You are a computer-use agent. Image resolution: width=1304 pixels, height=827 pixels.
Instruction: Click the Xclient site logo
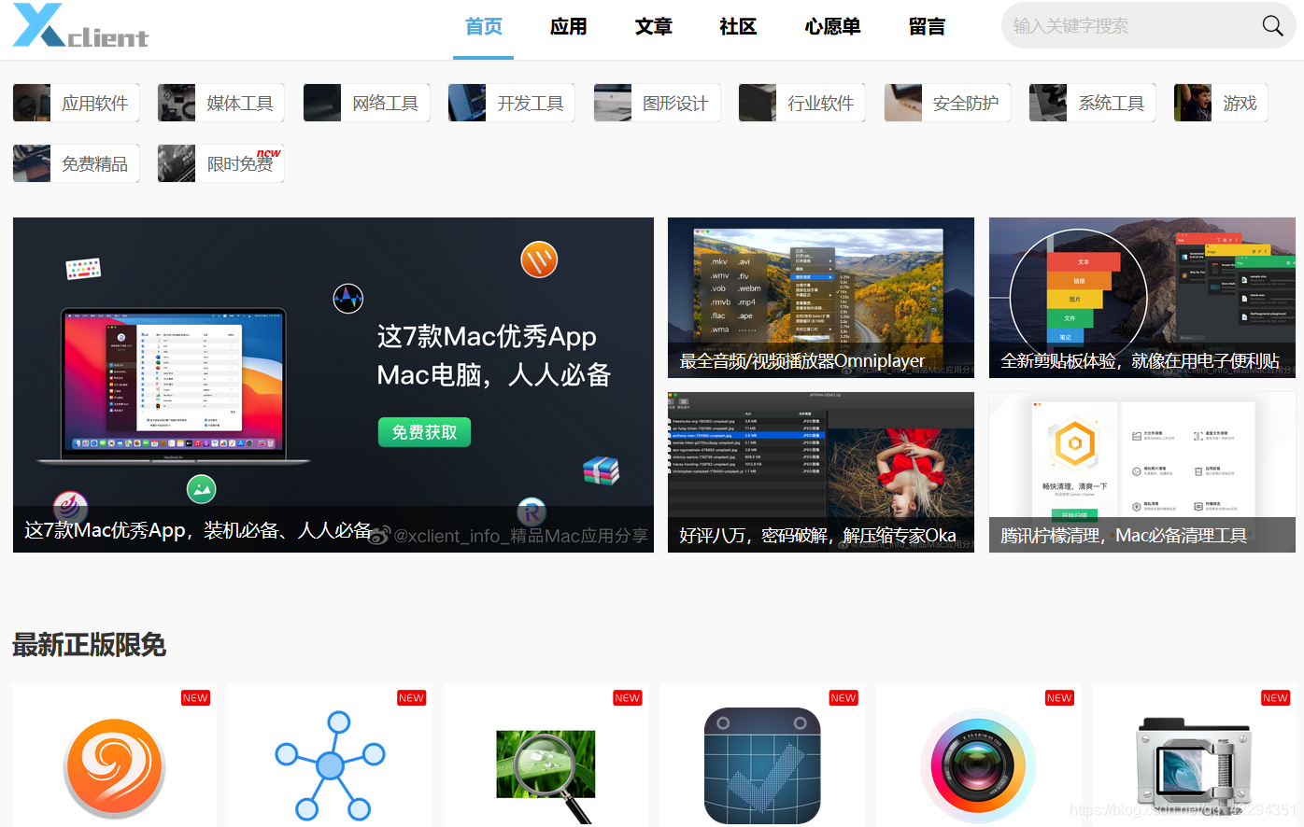80,26
